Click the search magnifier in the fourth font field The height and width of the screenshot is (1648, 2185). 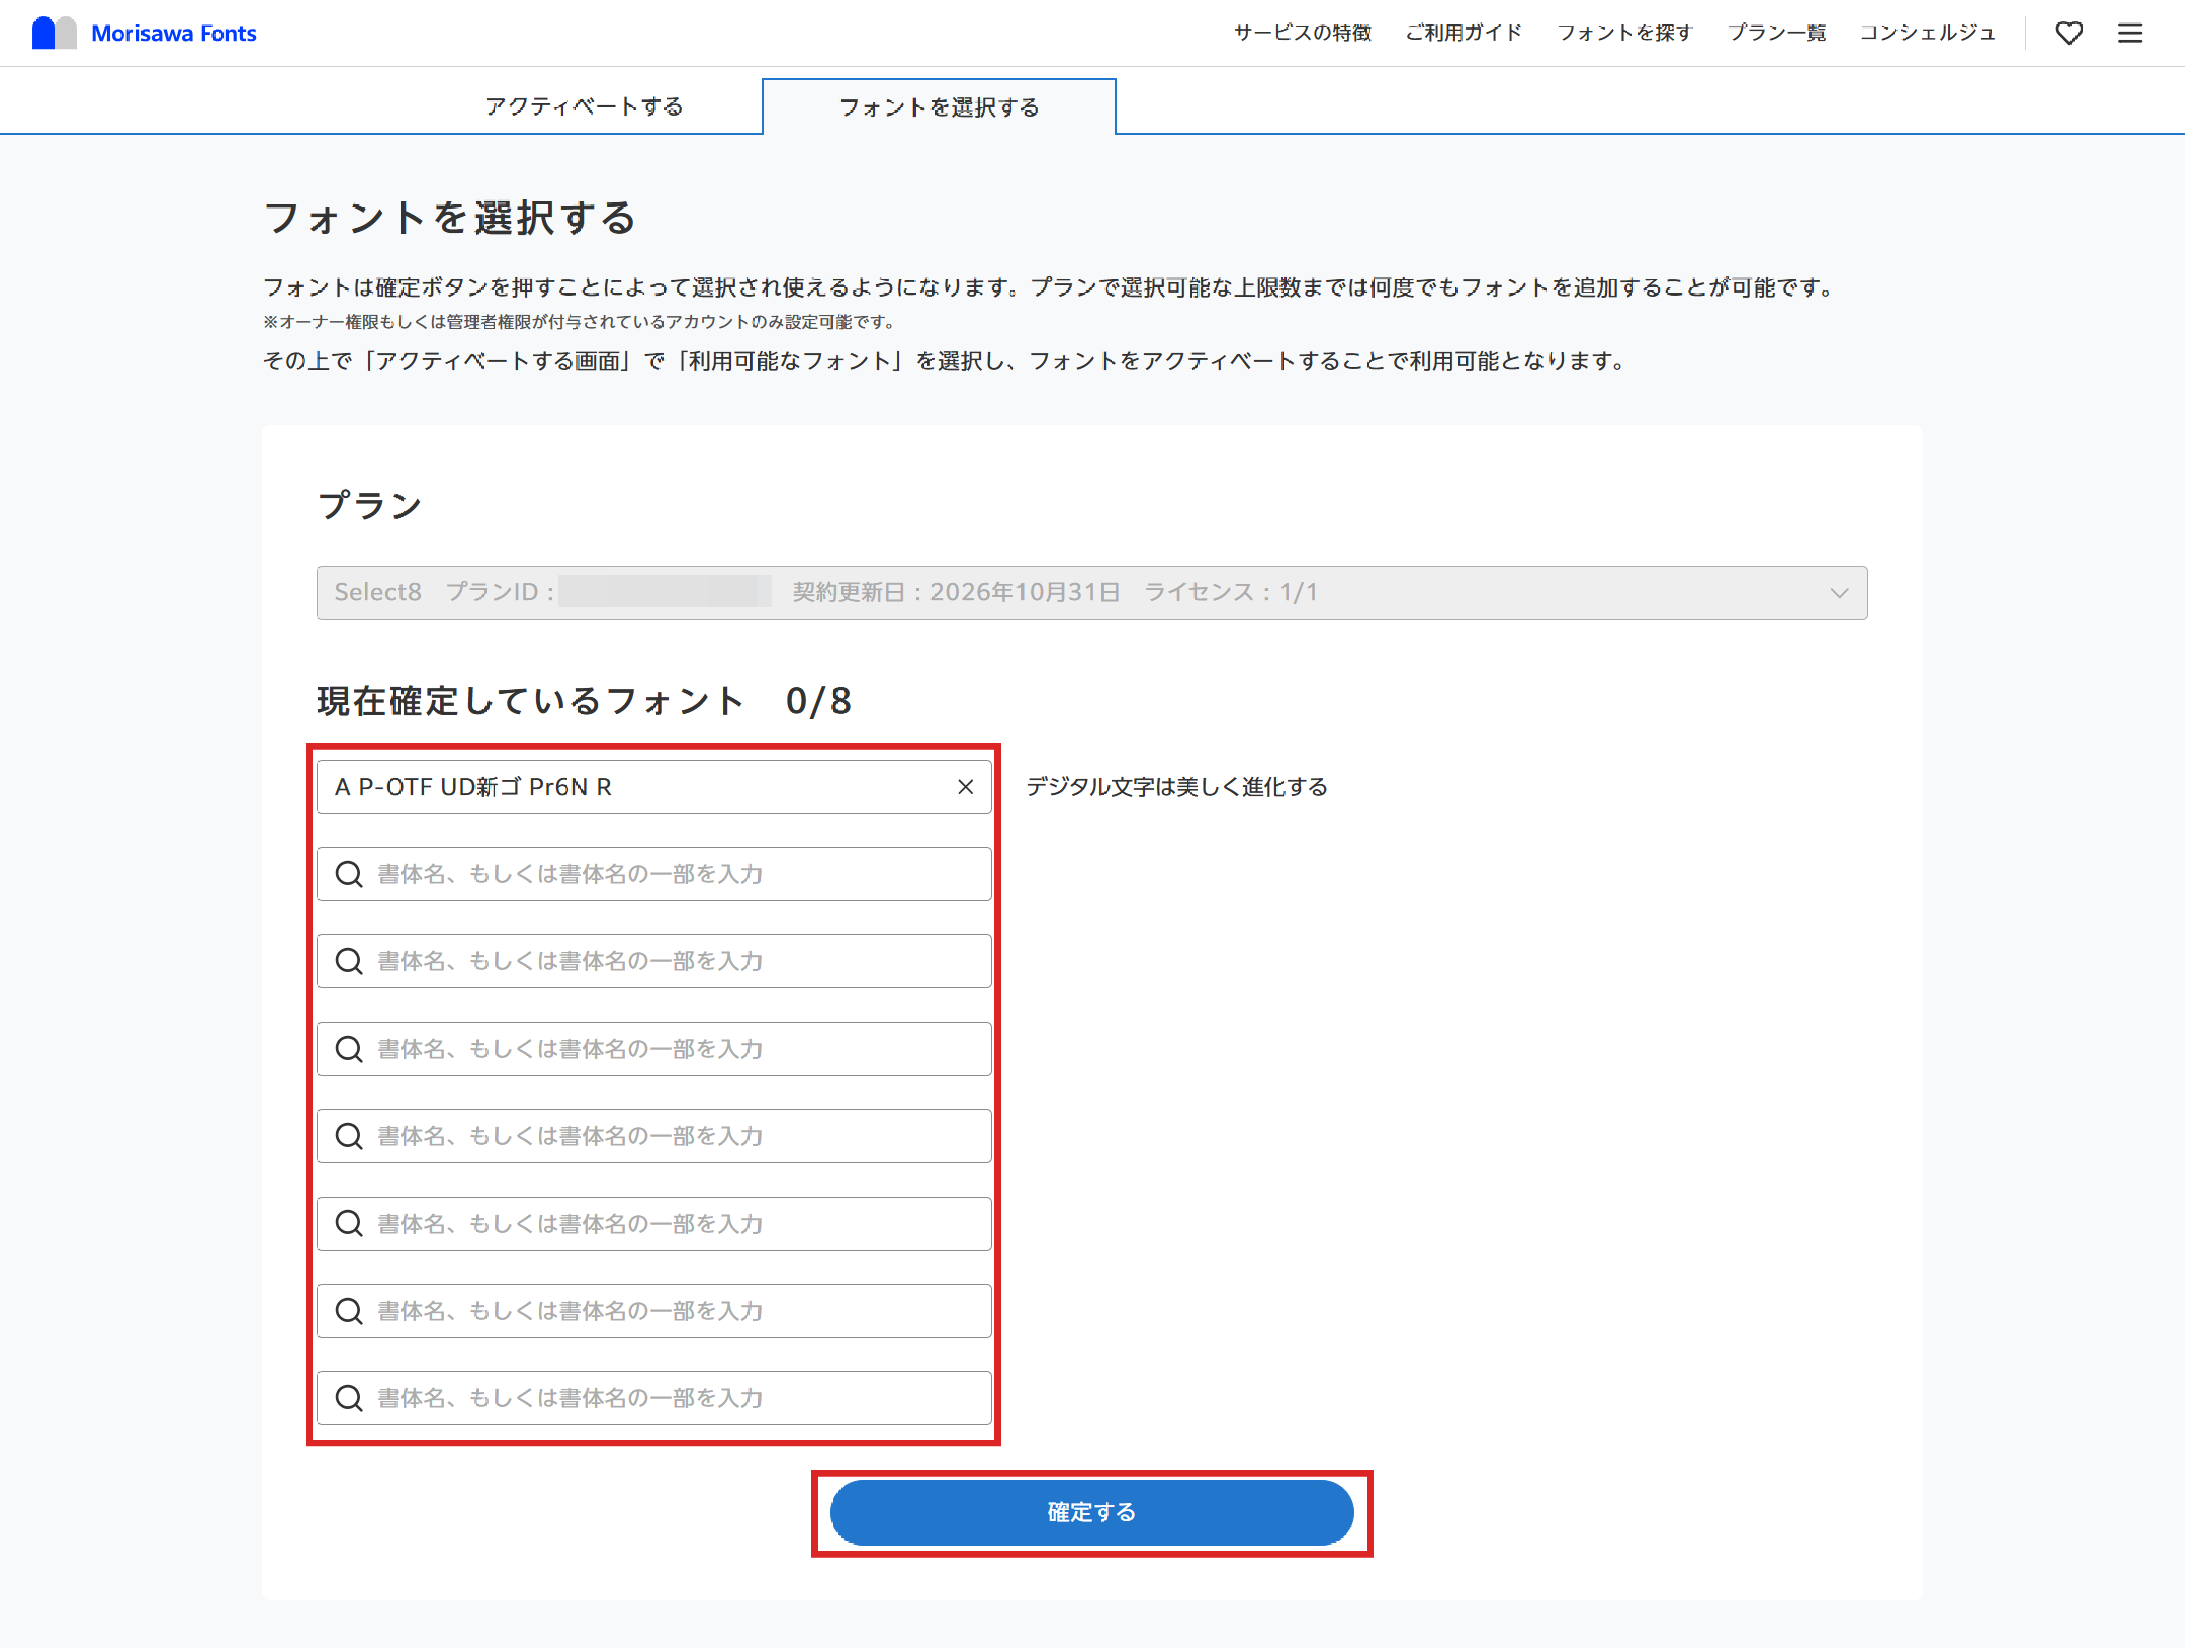tap(350, 1049)
